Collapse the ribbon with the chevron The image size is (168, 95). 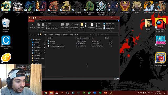(x=116, y=21)
